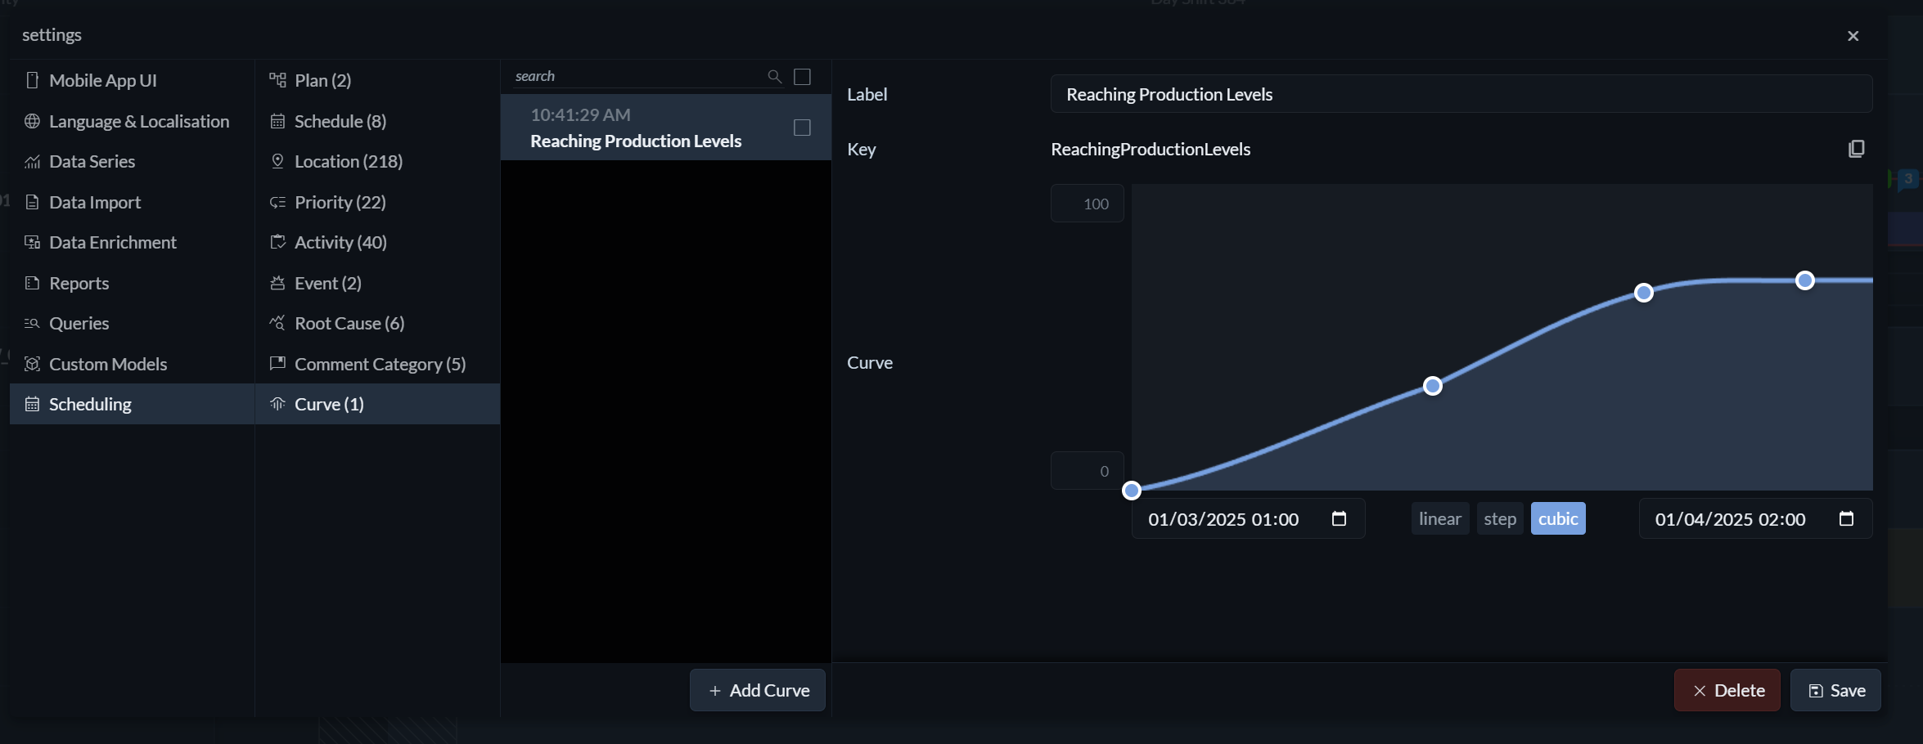Click the Activity icon
The image size is (1923, 744).
pyautogui.click(x=277, y=242)
